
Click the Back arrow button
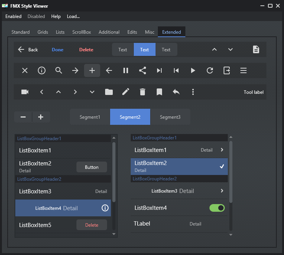click(x=28, y=49)
